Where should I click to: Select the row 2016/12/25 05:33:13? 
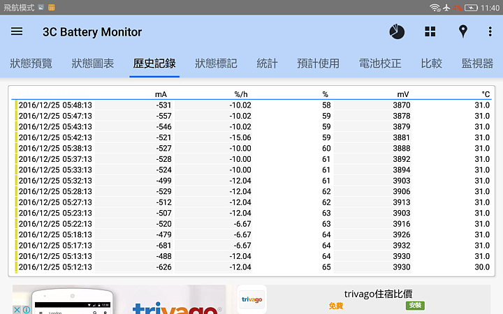[x=253, y=170]
